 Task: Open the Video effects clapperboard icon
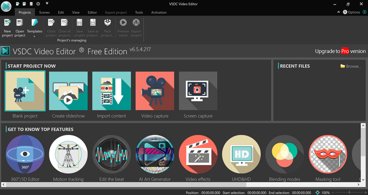click(198, 154)
